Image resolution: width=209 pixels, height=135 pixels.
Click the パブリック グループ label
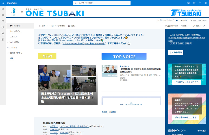166,20
